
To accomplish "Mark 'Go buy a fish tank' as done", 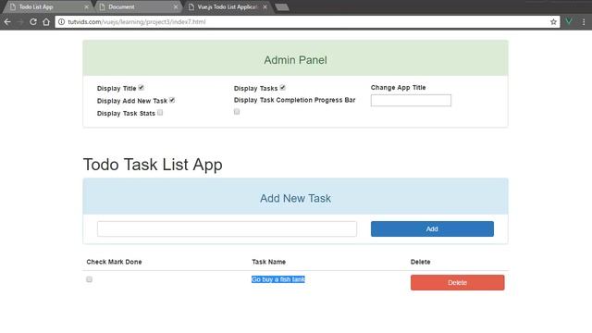I will [x=89, y=279].
